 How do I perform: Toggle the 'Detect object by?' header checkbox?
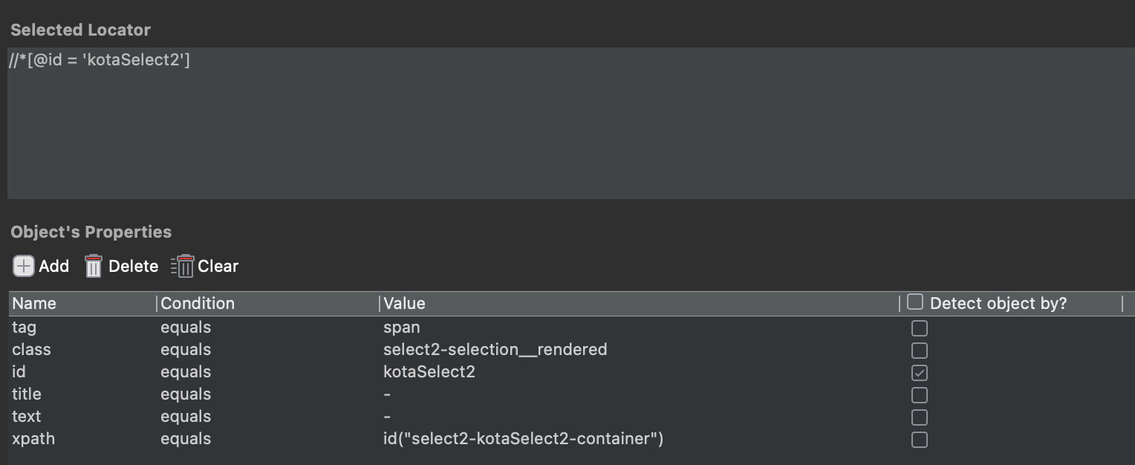915,302
